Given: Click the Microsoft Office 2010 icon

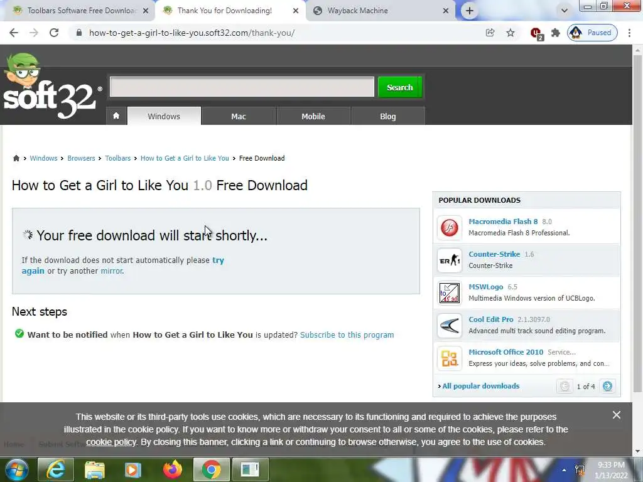Looking at the screenshot, I should [450, 358].
